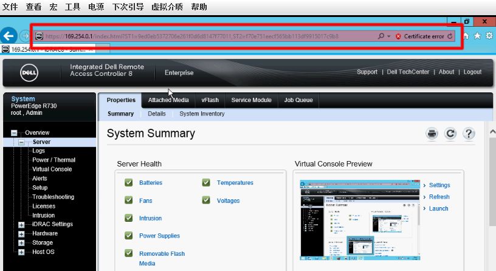This screenshot has height=271, width=496.
Task: Select Virtual Console in the tree
Action: 52,169
